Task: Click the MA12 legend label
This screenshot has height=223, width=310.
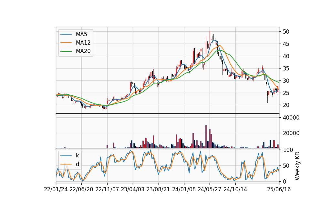Action: (x=83, y=43)
